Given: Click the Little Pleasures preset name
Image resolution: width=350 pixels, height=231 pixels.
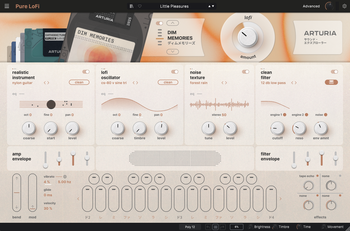Looking at the screenshot, I should coord(174,6).
